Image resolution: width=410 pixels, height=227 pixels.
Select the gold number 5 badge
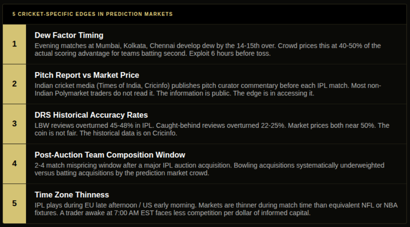pyautogui.click(x=14, y=204)
